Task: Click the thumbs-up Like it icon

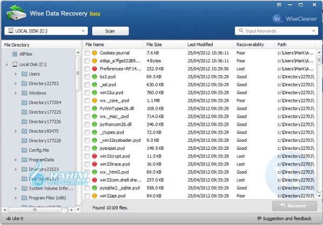Action: [x=9, y=218]
